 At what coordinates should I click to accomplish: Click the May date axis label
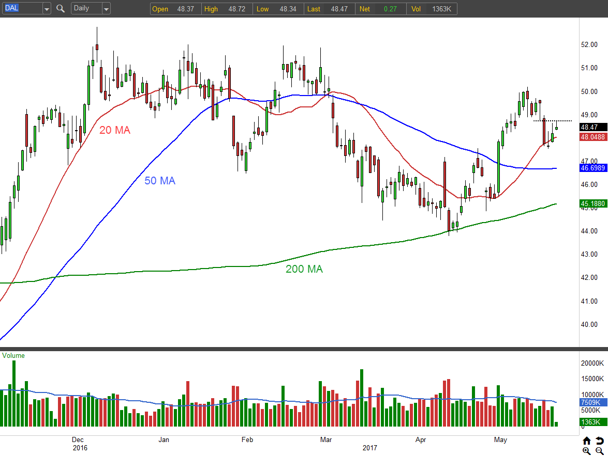[500, 440]
